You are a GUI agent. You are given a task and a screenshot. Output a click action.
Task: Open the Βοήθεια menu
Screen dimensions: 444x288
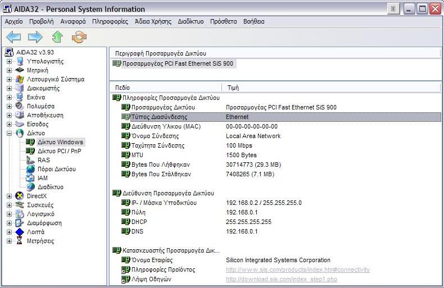[253, 21]
